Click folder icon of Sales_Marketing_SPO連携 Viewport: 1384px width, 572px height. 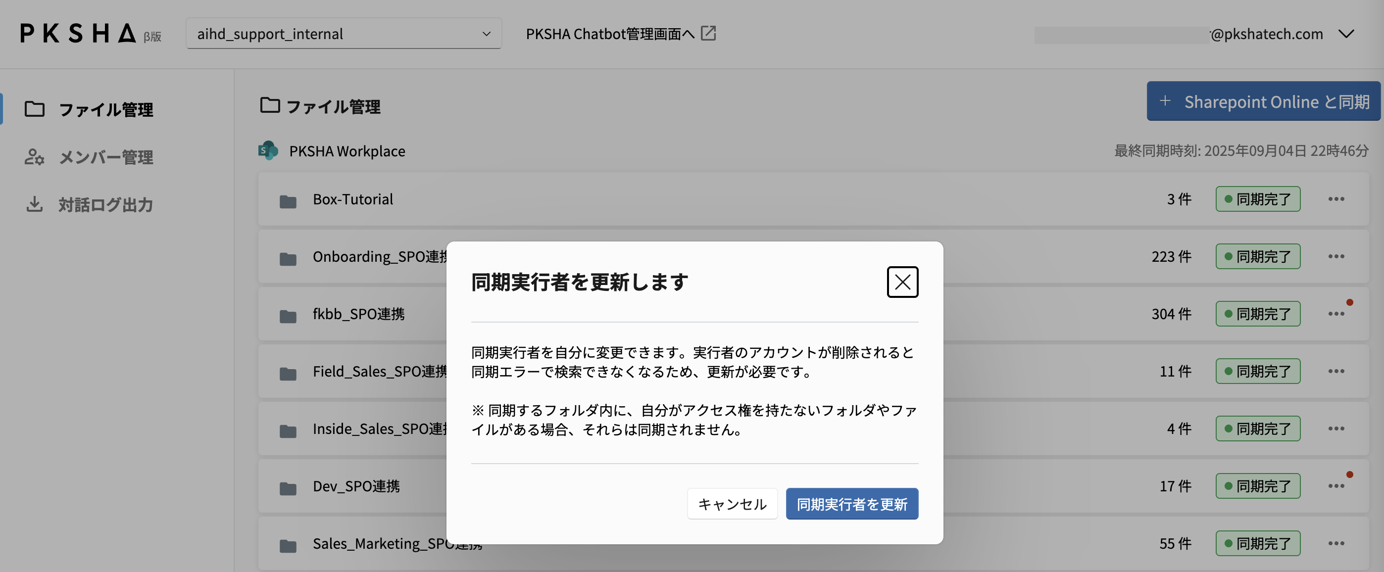(x=288, y=547)
